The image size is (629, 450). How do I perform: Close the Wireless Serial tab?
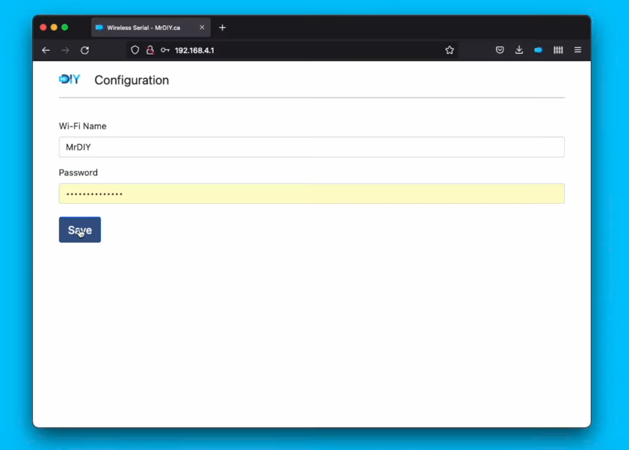coord(202,28)
